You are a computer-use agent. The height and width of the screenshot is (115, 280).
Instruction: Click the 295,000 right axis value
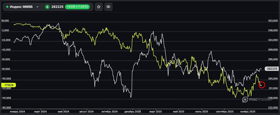[273, 60]
